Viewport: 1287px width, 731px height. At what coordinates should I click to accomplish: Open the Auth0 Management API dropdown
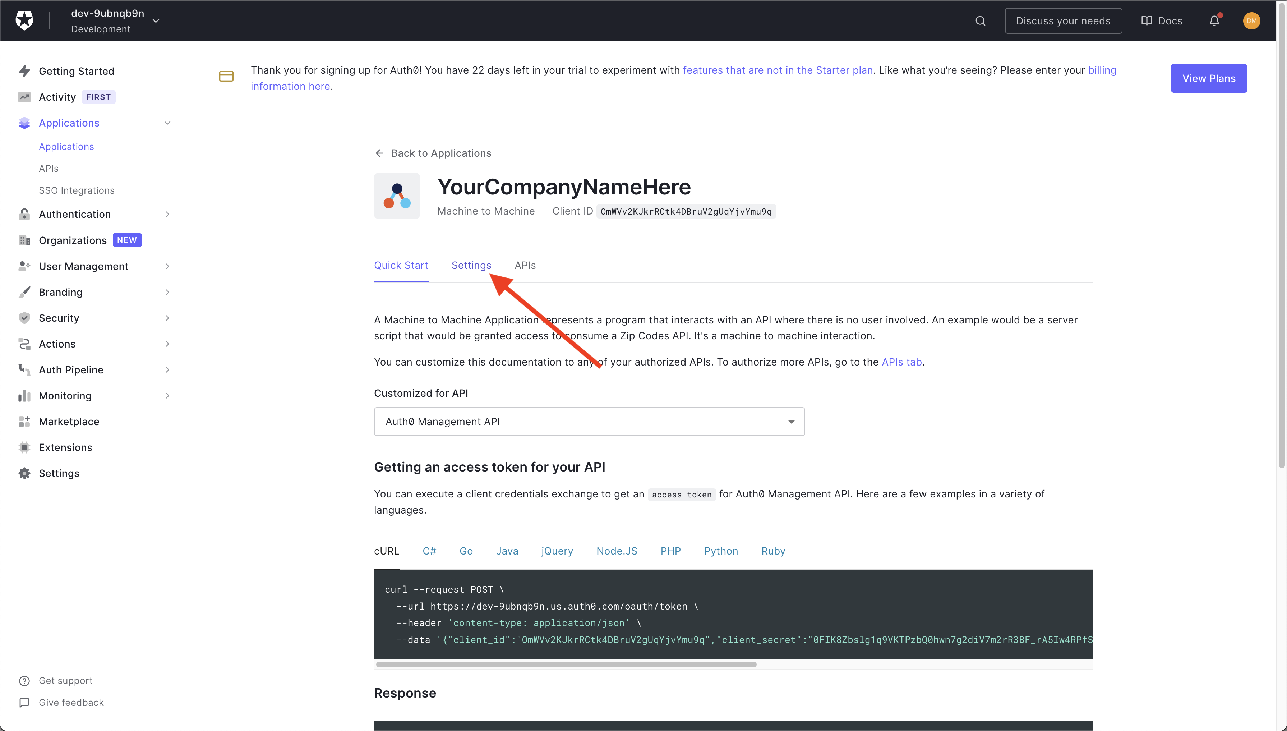pyautogui.click(x=589, y=422)
